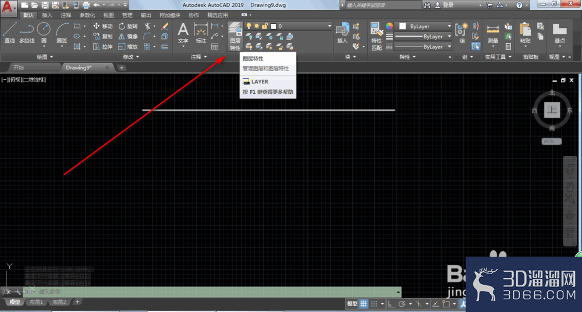Toggle layer lock padlock icon
The height and width of the screenshot is (312, 582).
[265, 26]
